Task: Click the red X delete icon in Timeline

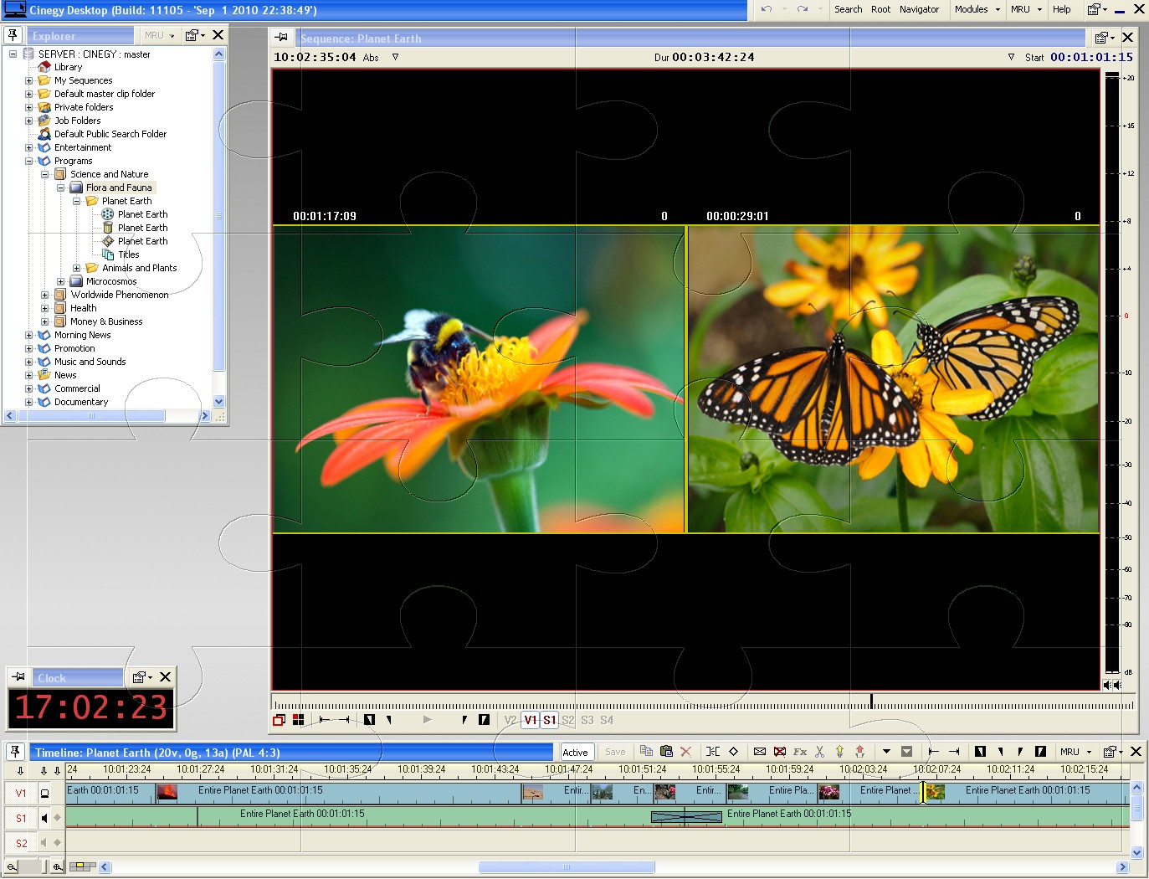Action: pos(685,752)
